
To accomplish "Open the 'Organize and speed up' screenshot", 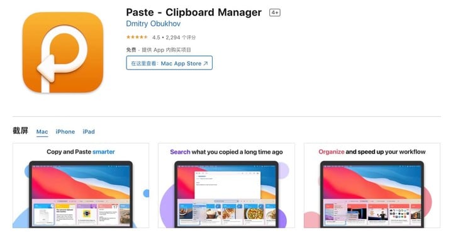I will 372,185.
